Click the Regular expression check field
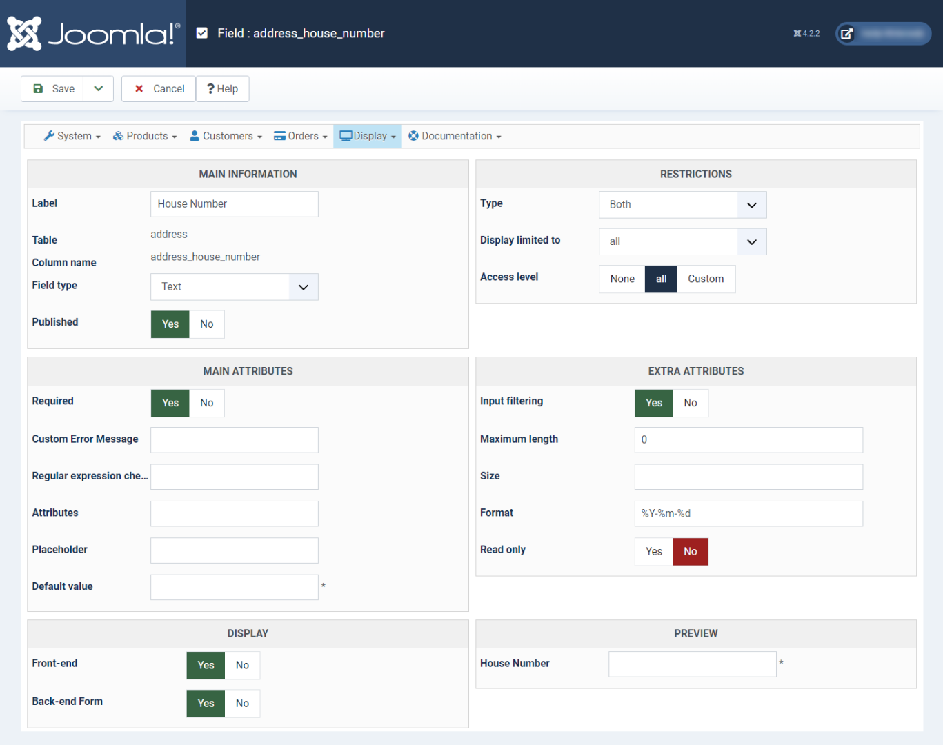The image size is (943, 745). pyautogui.click(x=235, y=477)
